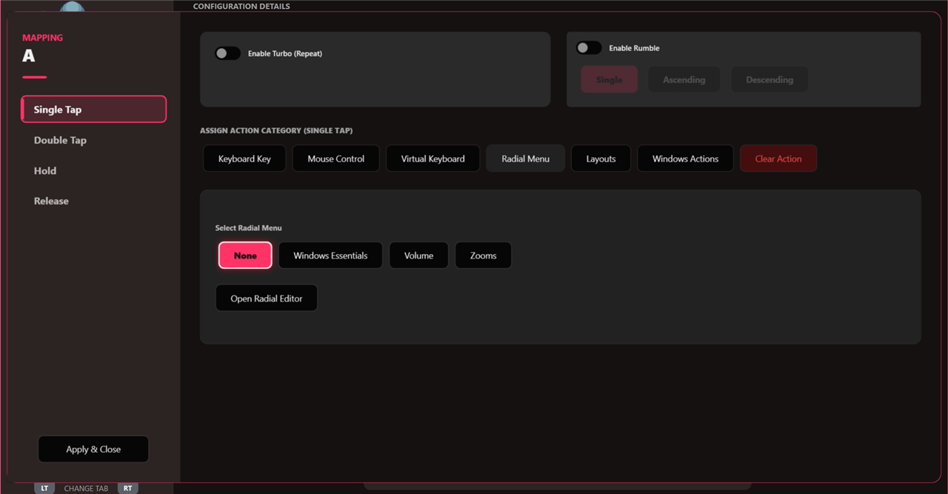This screenshot has height=494, width=948.
Task: Choose the Keyboard Key action category
Action: click(244, 158)
